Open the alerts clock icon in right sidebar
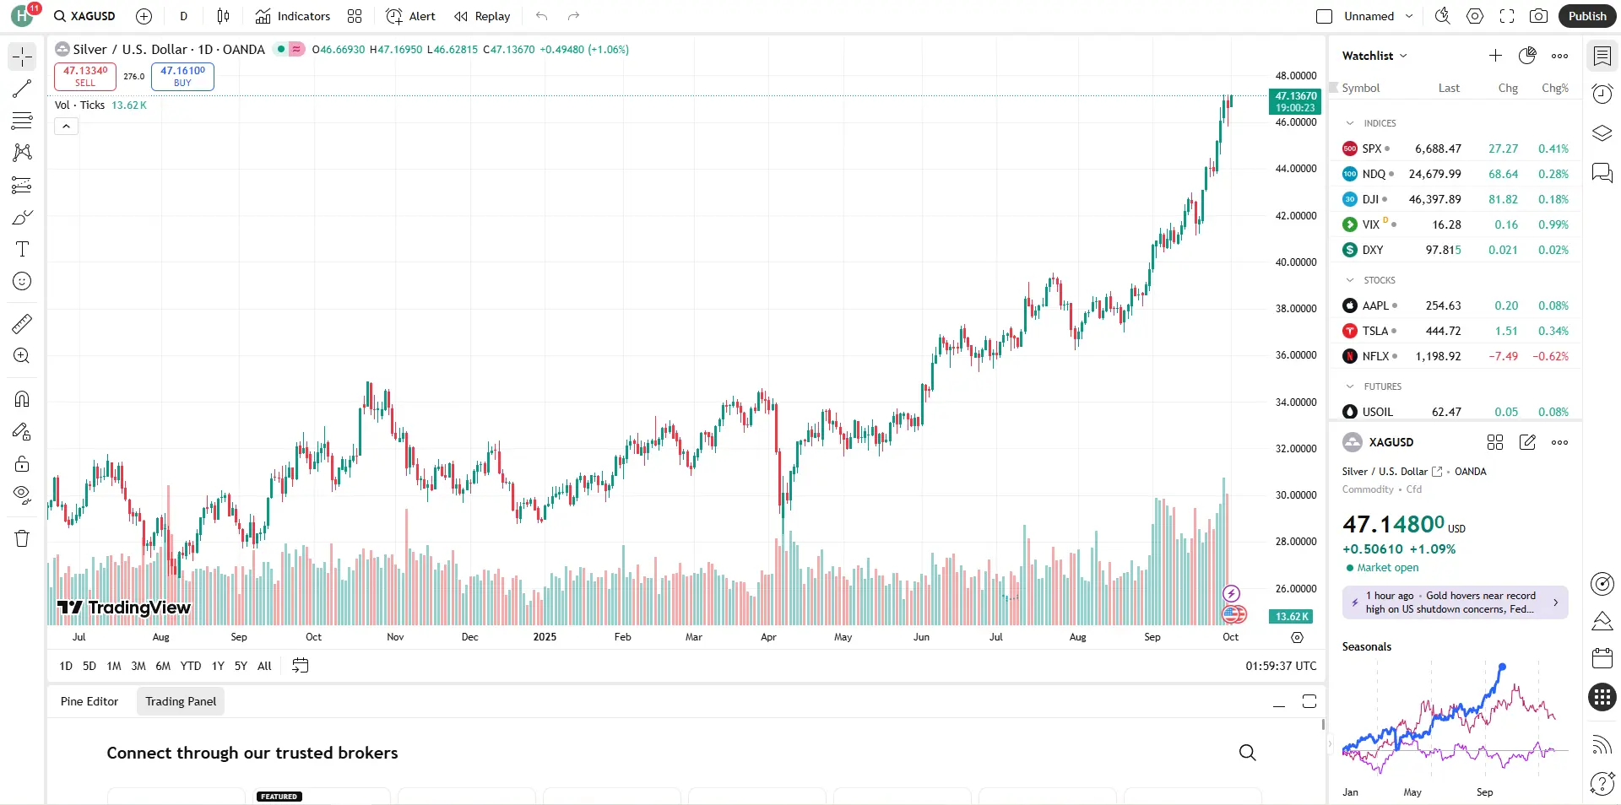This screenshot has width=1621, height=805. coord(1602,94)
